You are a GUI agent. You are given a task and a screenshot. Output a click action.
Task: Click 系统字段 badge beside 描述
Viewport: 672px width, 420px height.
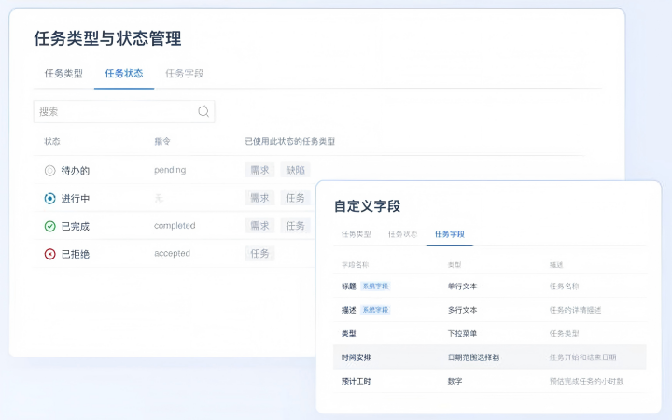(375, 310)
